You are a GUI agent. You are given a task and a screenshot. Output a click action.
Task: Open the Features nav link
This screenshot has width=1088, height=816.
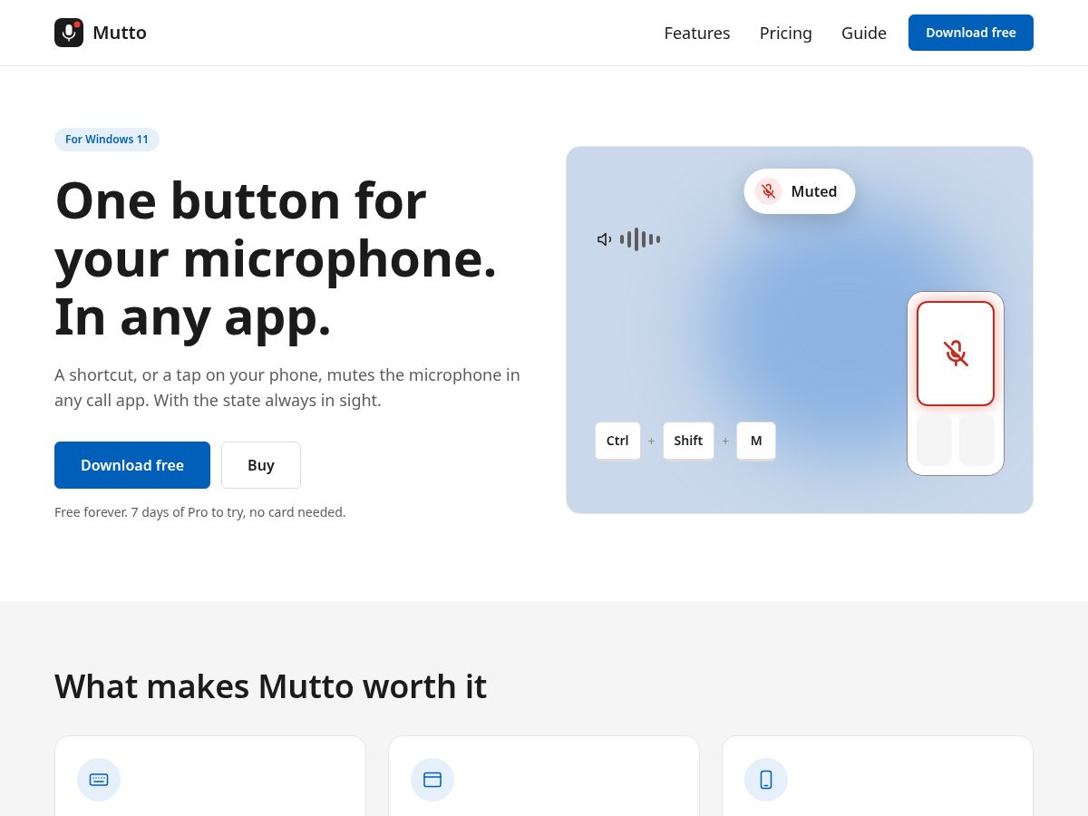coord(697,33)
